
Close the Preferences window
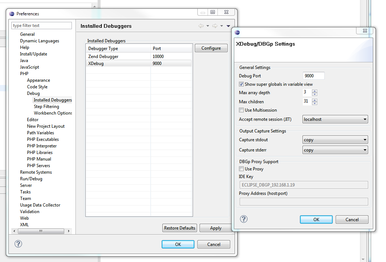pyautogui.click(x=227, y=12)
